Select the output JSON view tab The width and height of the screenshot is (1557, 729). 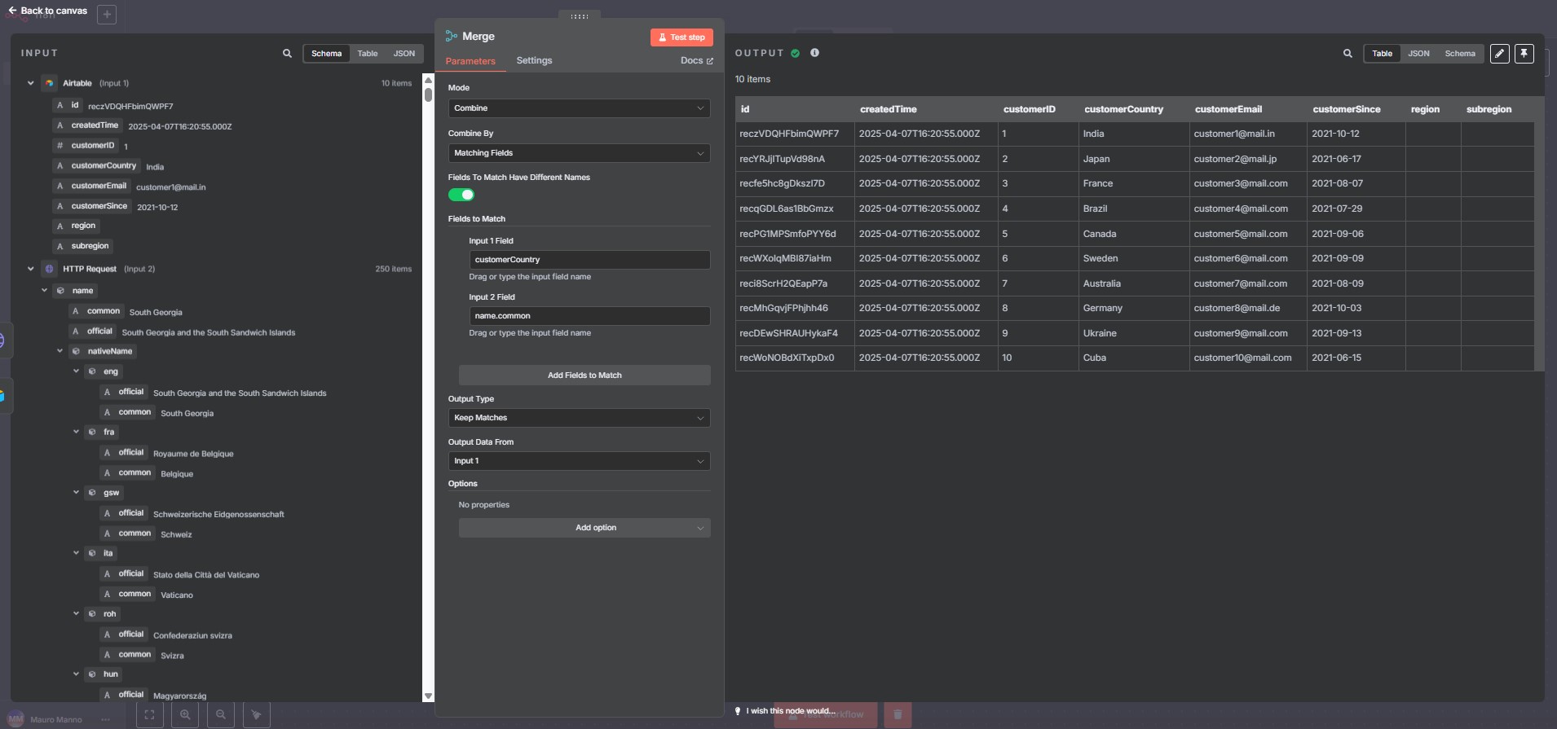pos(1418,54)
